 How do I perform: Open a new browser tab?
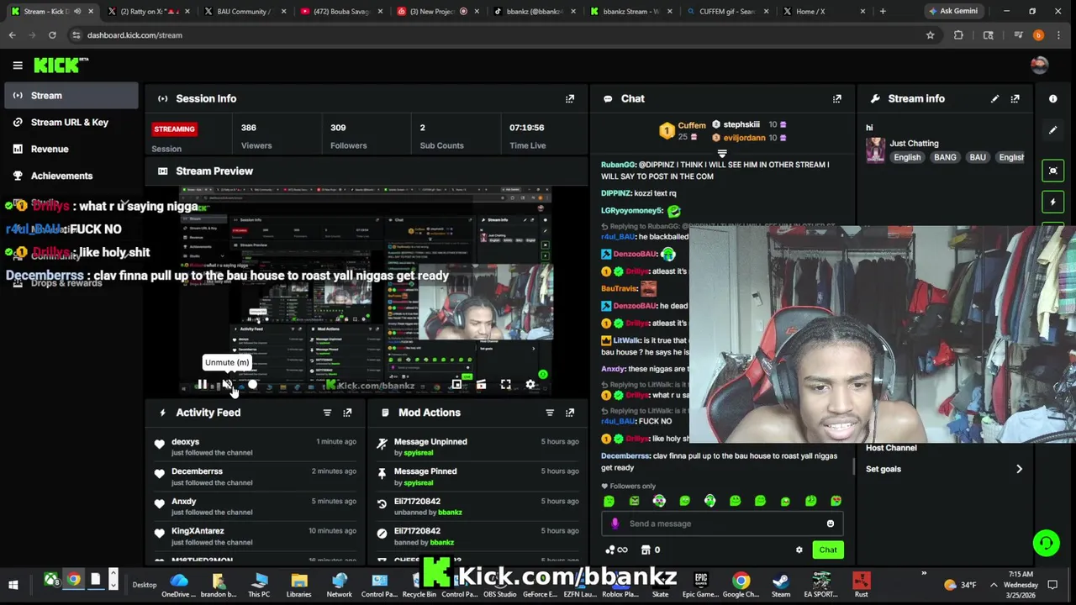[x=883, y=11]
